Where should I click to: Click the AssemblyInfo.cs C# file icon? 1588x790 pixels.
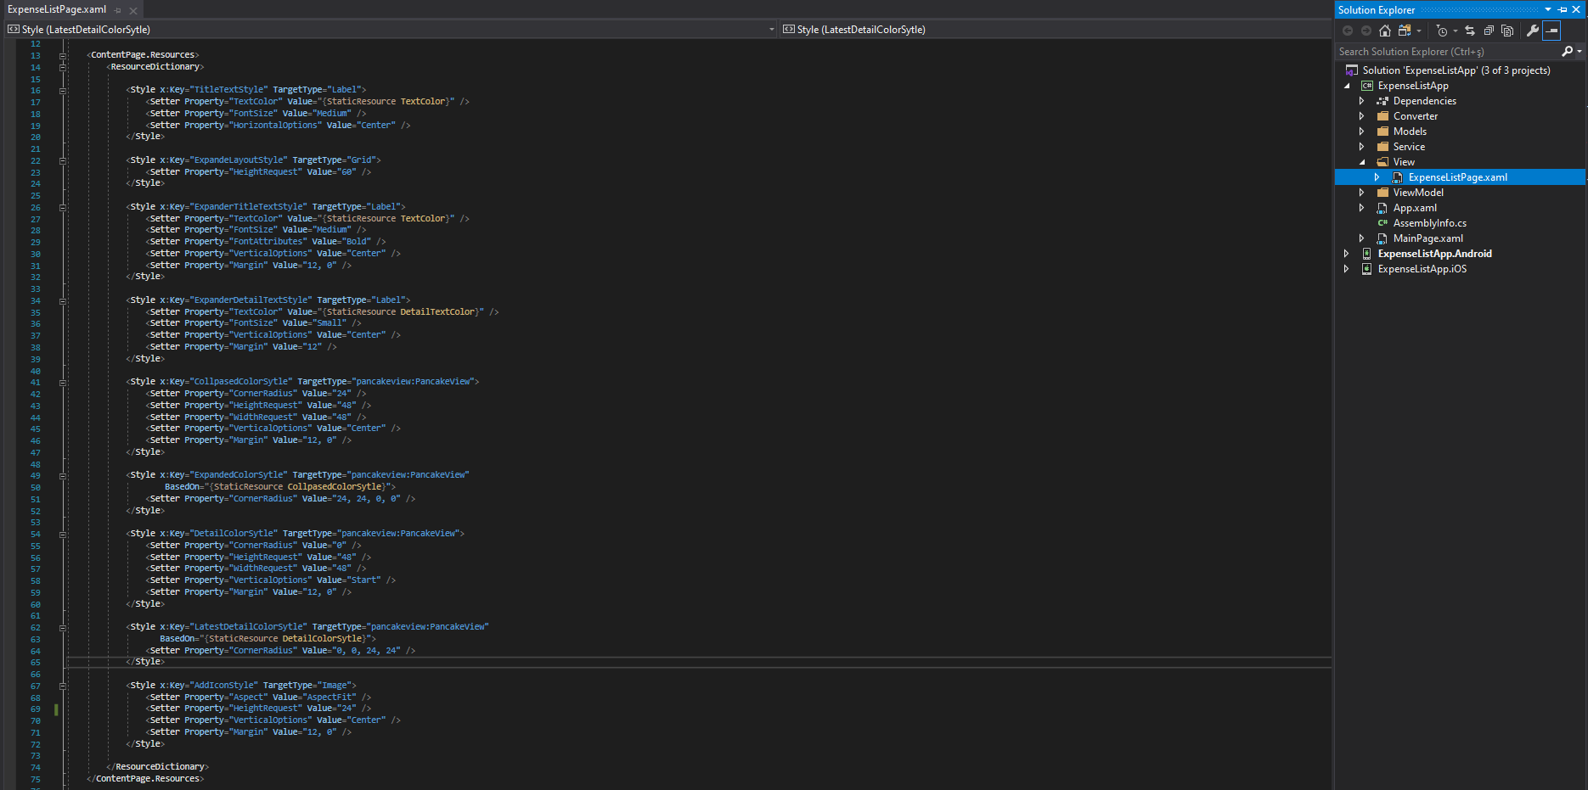coord(1382,223)
